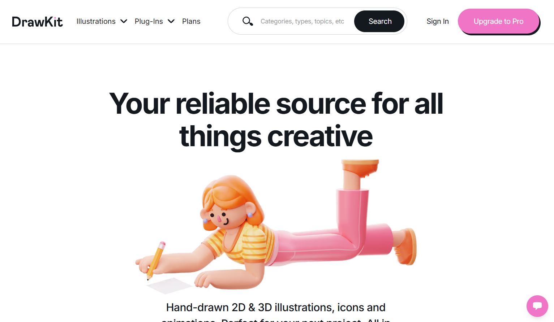Click the headline "Your reliable source for all"
This screenshot has height=322, width=554.
[x=276, y=104]
